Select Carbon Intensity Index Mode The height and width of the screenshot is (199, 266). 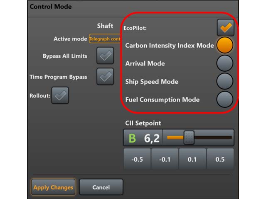pyautogui.click(x=225, y=45)
